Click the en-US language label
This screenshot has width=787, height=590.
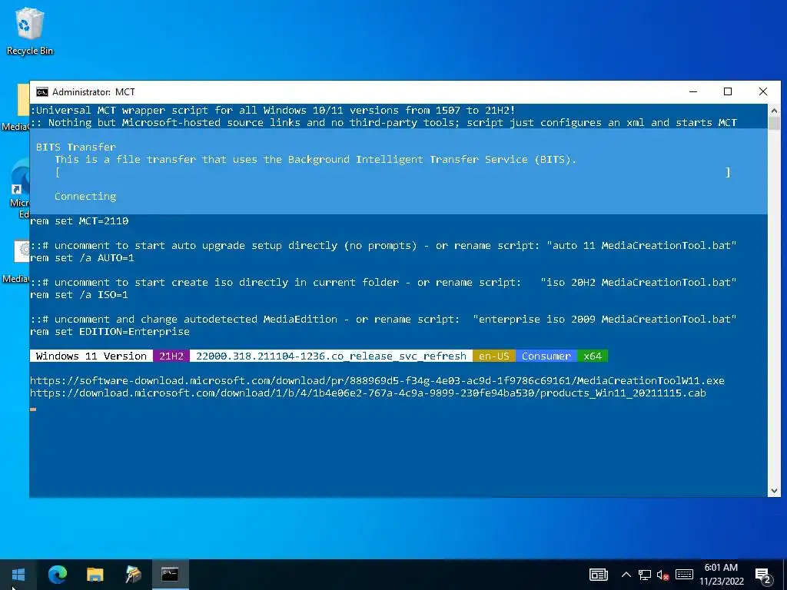[x=494, y=356]
